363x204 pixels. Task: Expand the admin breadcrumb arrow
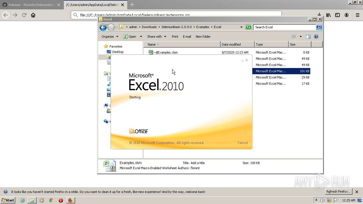click(139, 27)
